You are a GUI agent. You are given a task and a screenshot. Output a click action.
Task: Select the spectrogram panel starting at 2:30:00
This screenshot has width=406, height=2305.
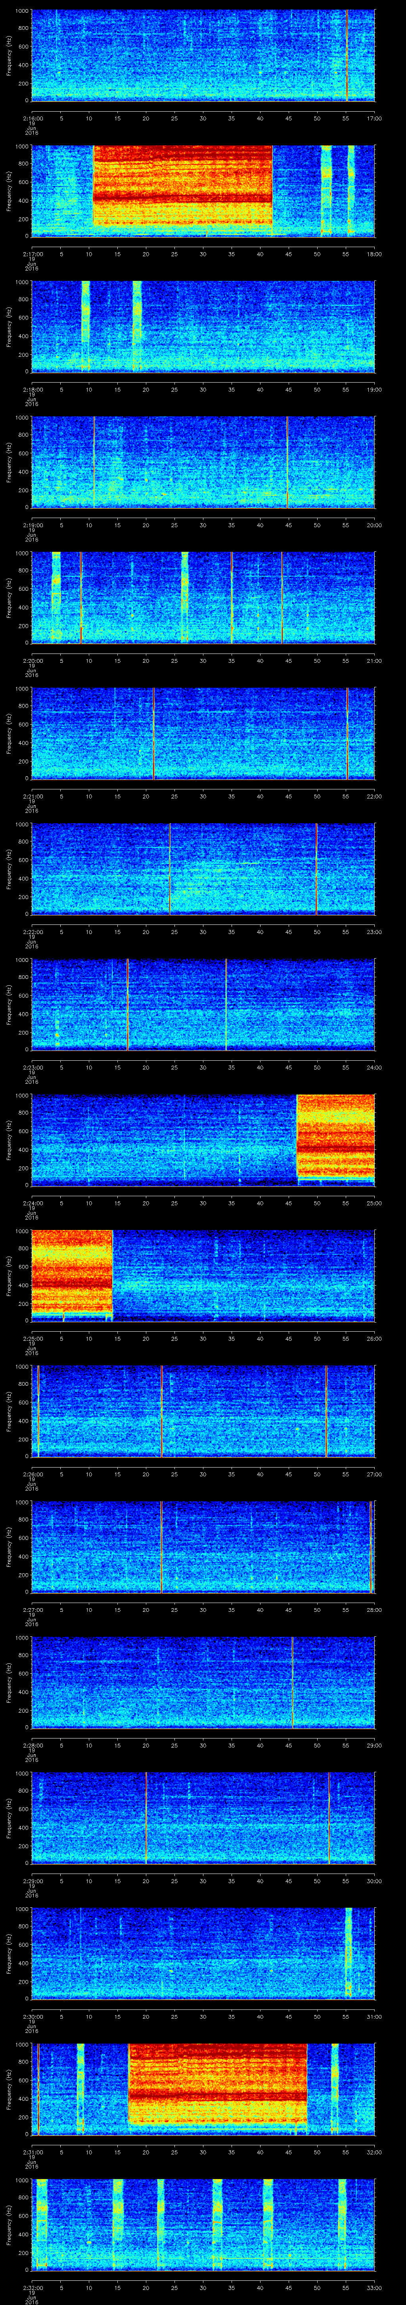[203, 1953]
